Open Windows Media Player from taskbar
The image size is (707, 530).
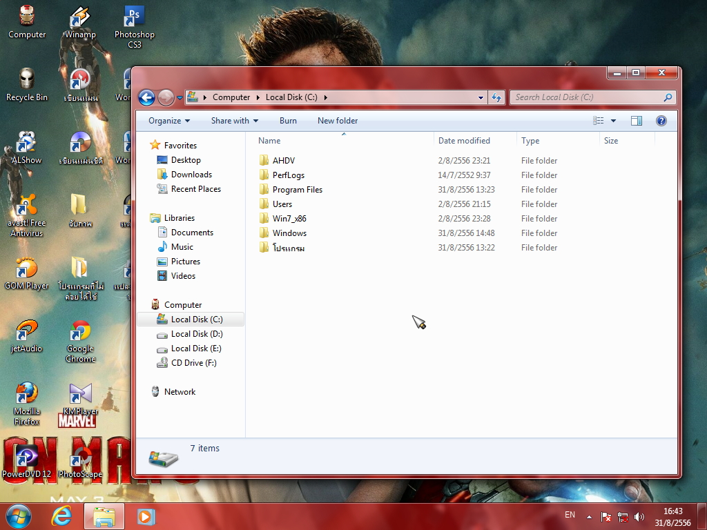(145, 516)
